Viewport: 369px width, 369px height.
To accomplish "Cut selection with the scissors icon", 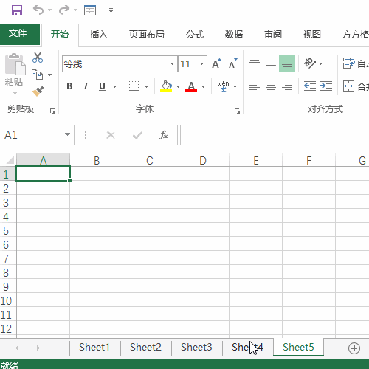I will click(x=38, y=58).
